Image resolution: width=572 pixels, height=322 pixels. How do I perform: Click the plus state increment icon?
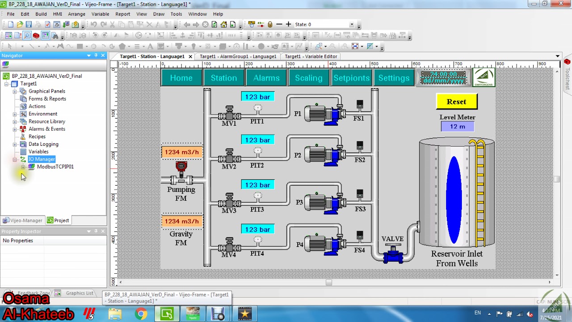click(x=288, y=25)
